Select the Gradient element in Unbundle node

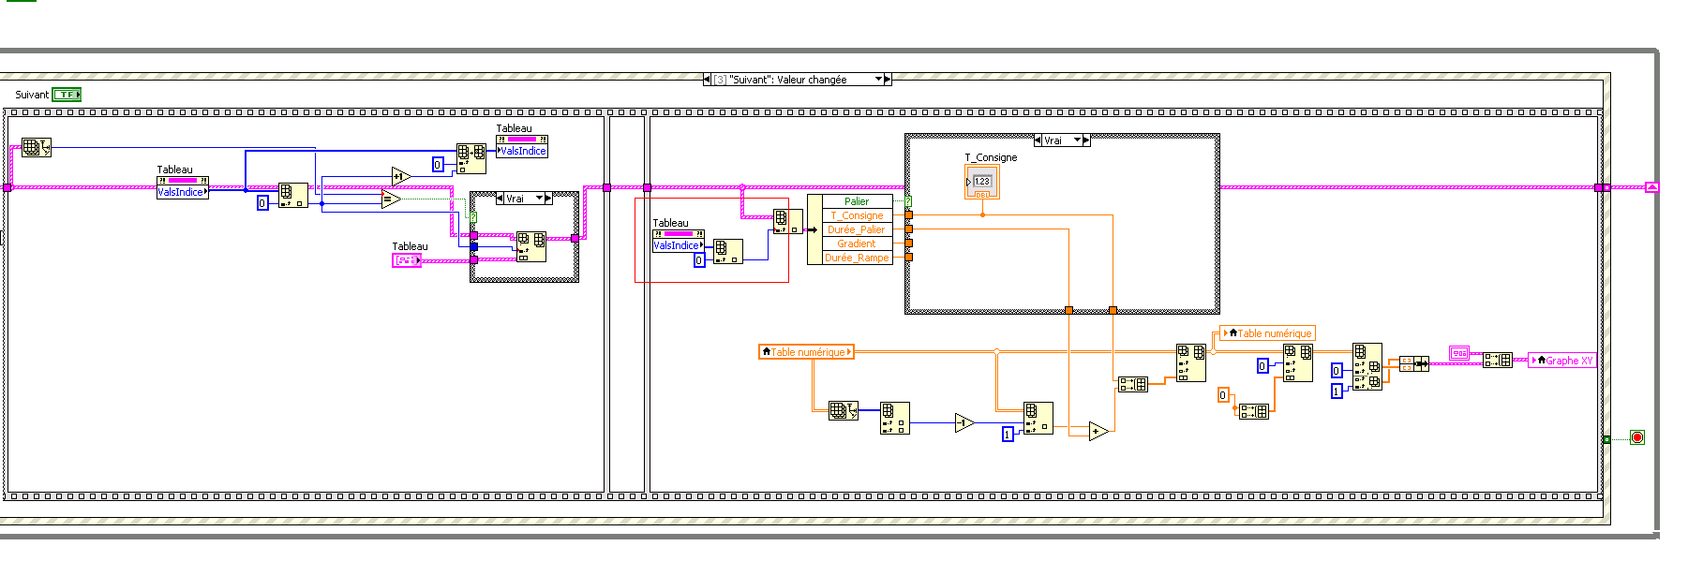(857, 244)
